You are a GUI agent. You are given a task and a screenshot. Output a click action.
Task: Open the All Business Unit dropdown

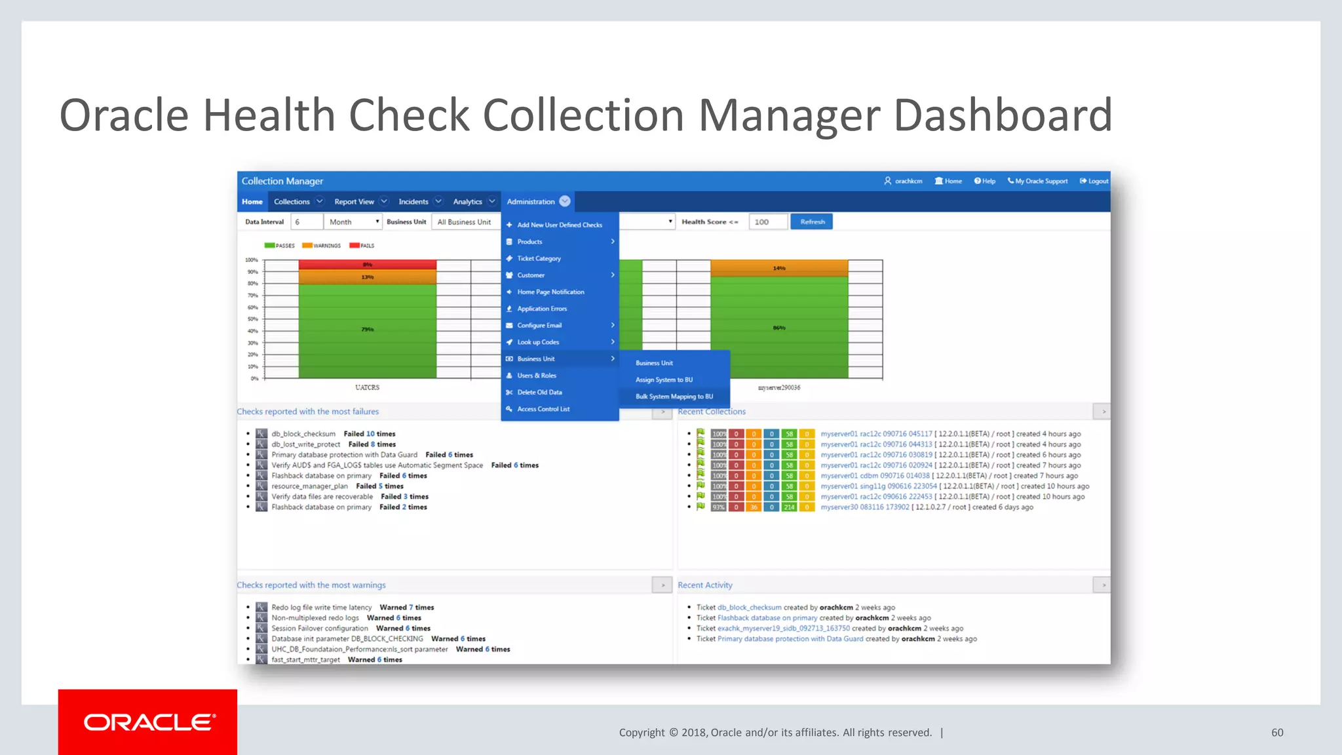click(465, 222)
